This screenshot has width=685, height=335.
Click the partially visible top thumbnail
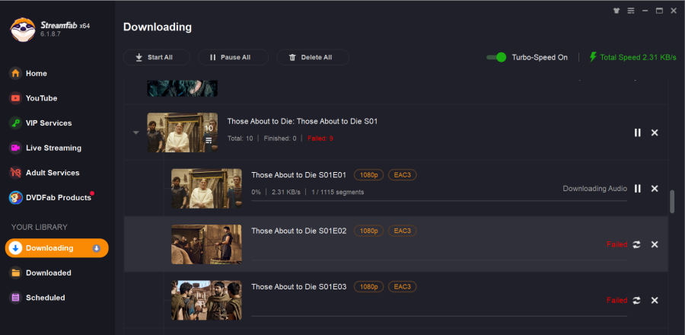pyautogui.click(x=182, y=88)
